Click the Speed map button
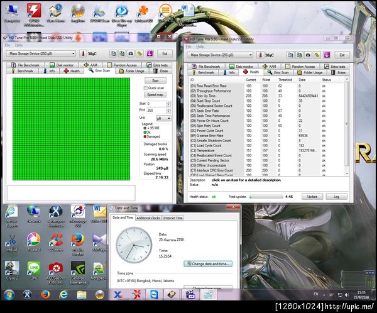The width and height of the screenshot is (377, 313). 155,94
